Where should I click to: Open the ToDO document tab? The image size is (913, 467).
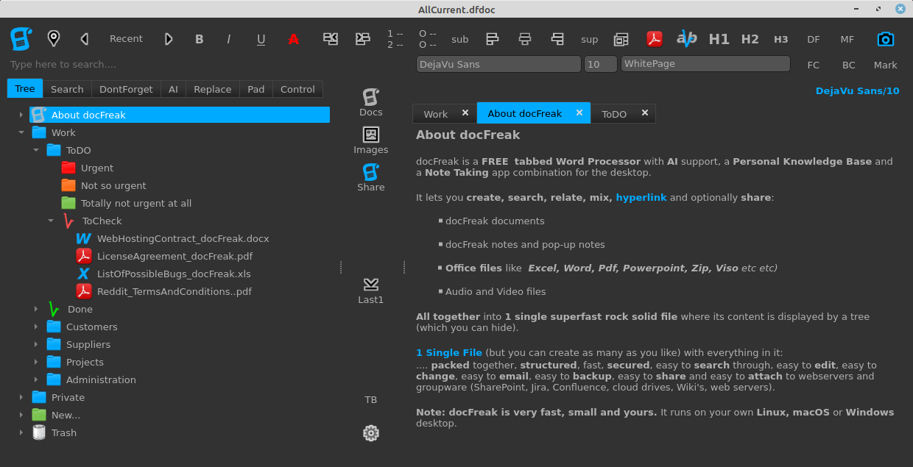(613, 113)
